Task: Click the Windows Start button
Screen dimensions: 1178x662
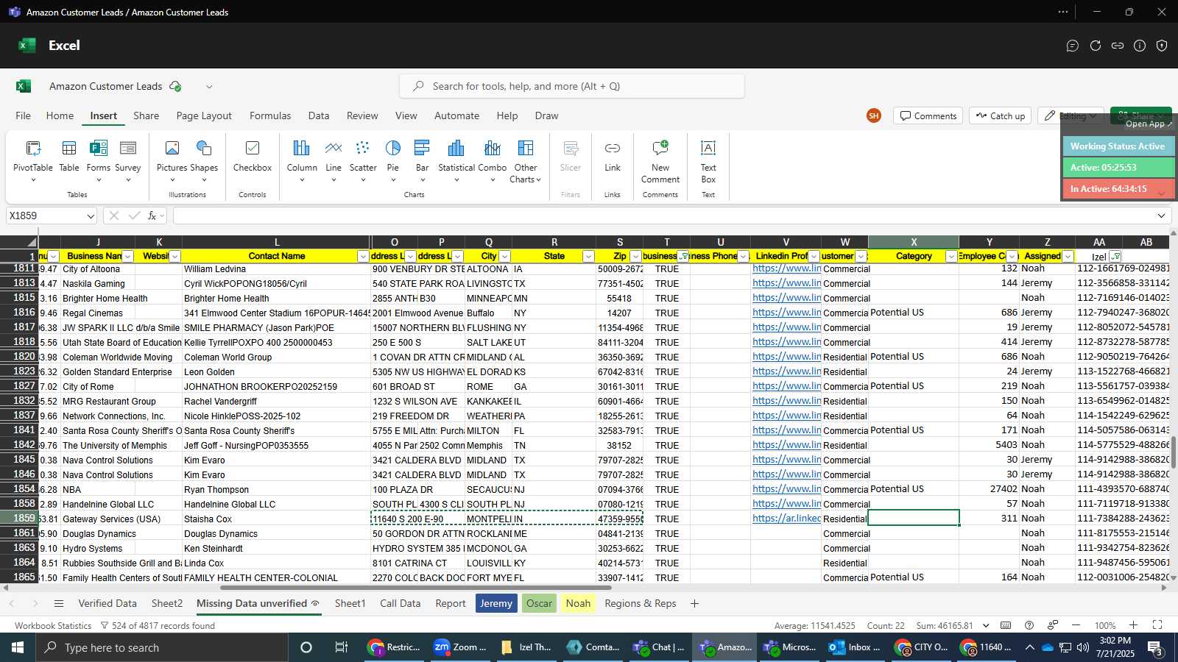Action: 18,647
